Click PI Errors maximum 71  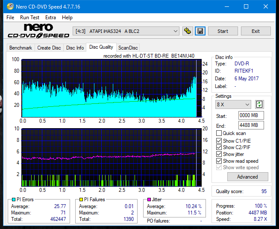point(63,213)
